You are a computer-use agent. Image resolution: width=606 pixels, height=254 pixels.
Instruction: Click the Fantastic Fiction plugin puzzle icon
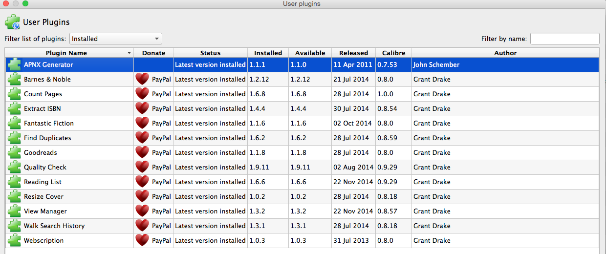coord(15,123)
